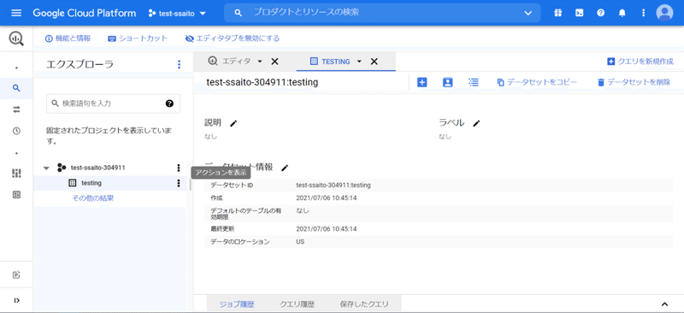Open the notifications bell
This screenshot has width=684, height=313.
[x=622, y=13]
